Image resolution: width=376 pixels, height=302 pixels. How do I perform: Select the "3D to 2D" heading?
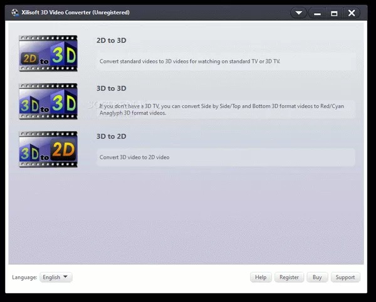click(112, 136)
